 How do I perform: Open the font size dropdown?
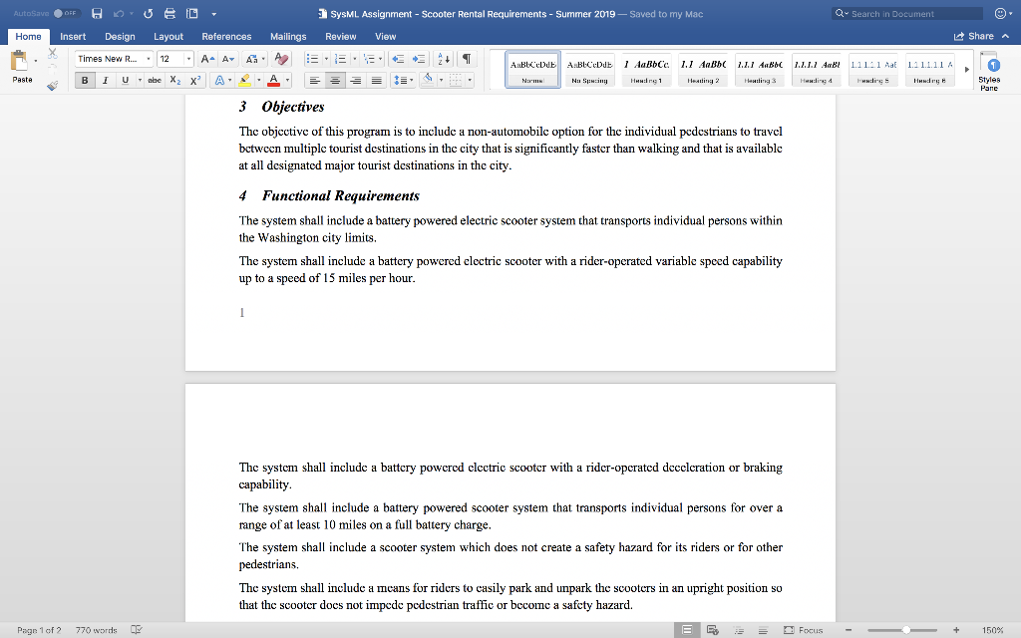(x=188, y=59)
